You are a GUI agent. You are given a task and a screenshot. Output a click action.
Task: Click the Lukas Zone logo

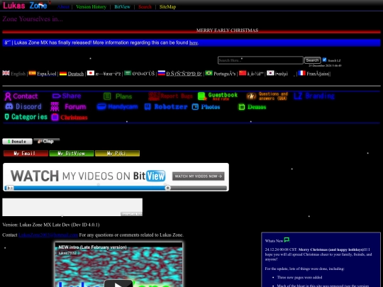[25, 6]
